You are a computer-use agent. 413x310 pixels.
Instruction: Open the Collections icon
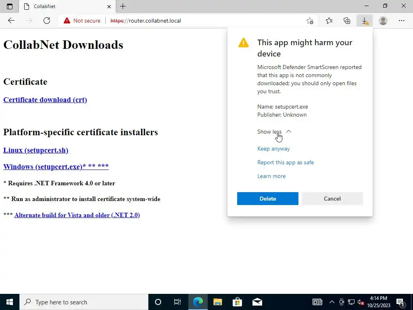[347, 21]
